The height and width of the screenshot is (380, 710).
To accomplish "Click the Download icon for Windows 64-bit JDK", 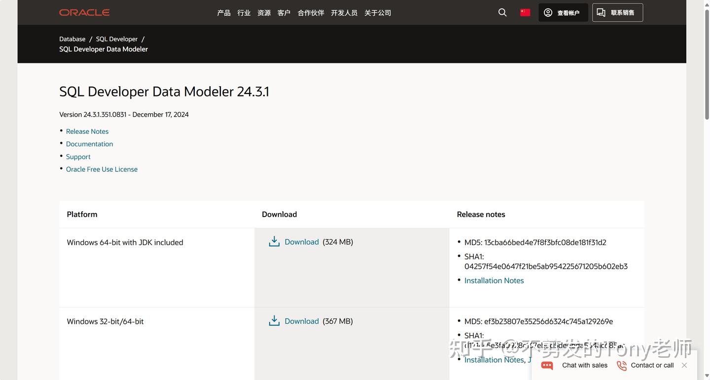I will 274,241.
